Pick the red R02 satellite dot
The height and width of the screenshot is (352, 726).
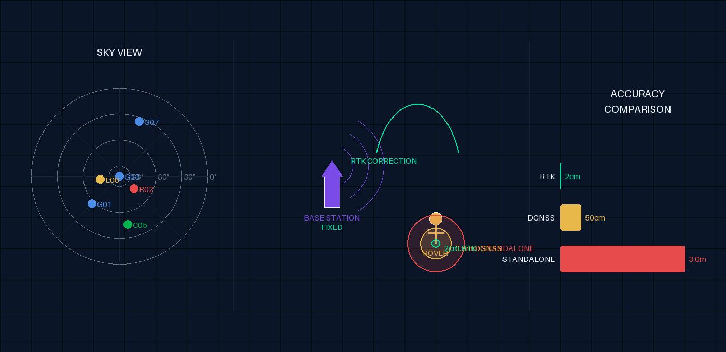pos(134,189)
